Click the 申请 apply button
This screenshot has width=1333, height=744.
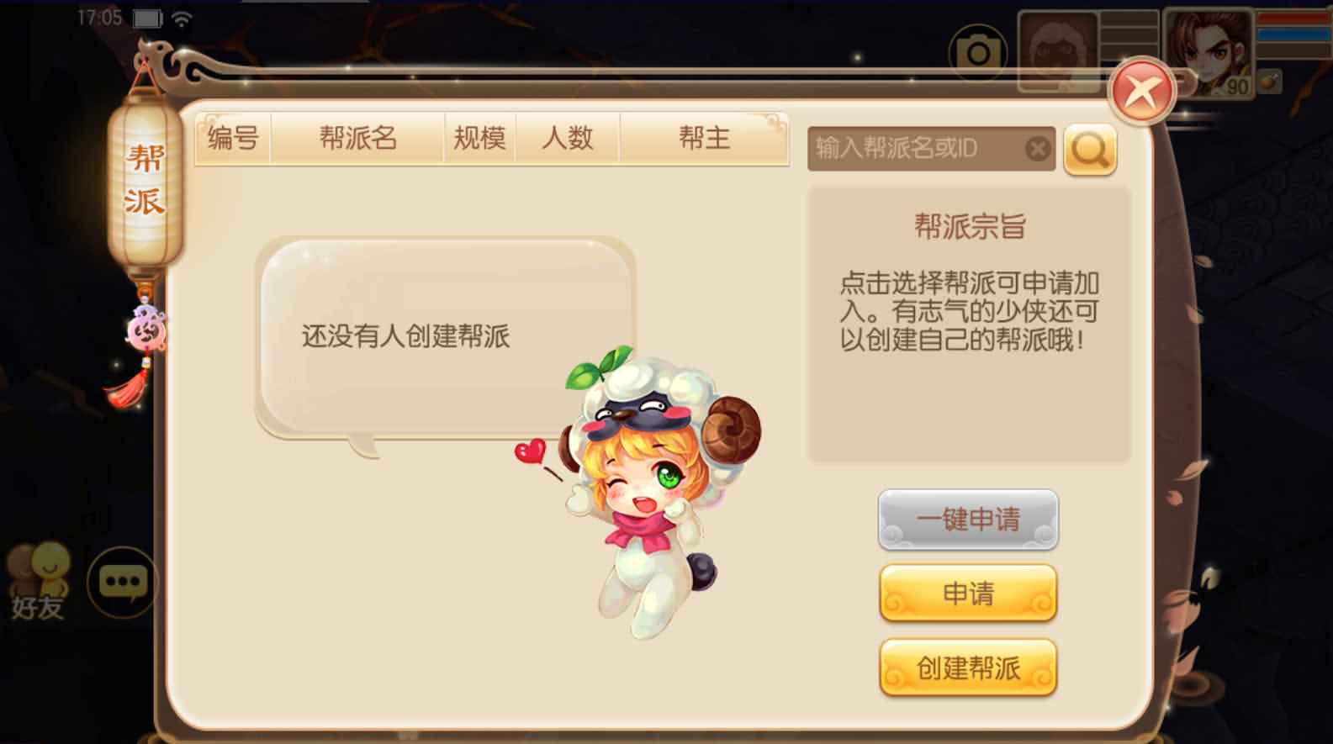coord(968,594)
